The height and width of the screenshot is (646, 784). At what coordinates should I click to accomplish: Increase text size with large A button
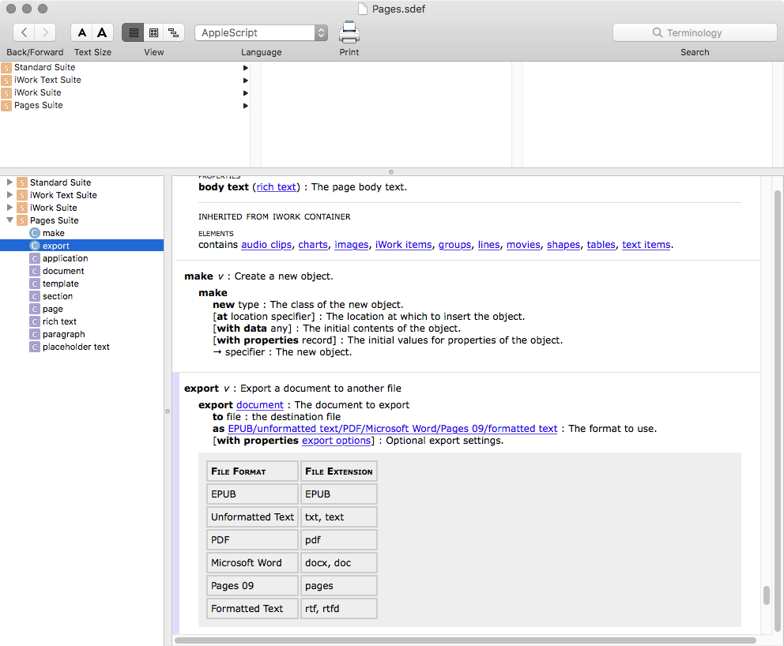(x=103, y=32)
